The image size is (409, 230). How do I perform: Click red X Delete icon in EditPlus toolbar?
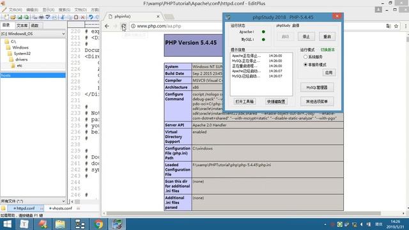(x=82, y=17)
